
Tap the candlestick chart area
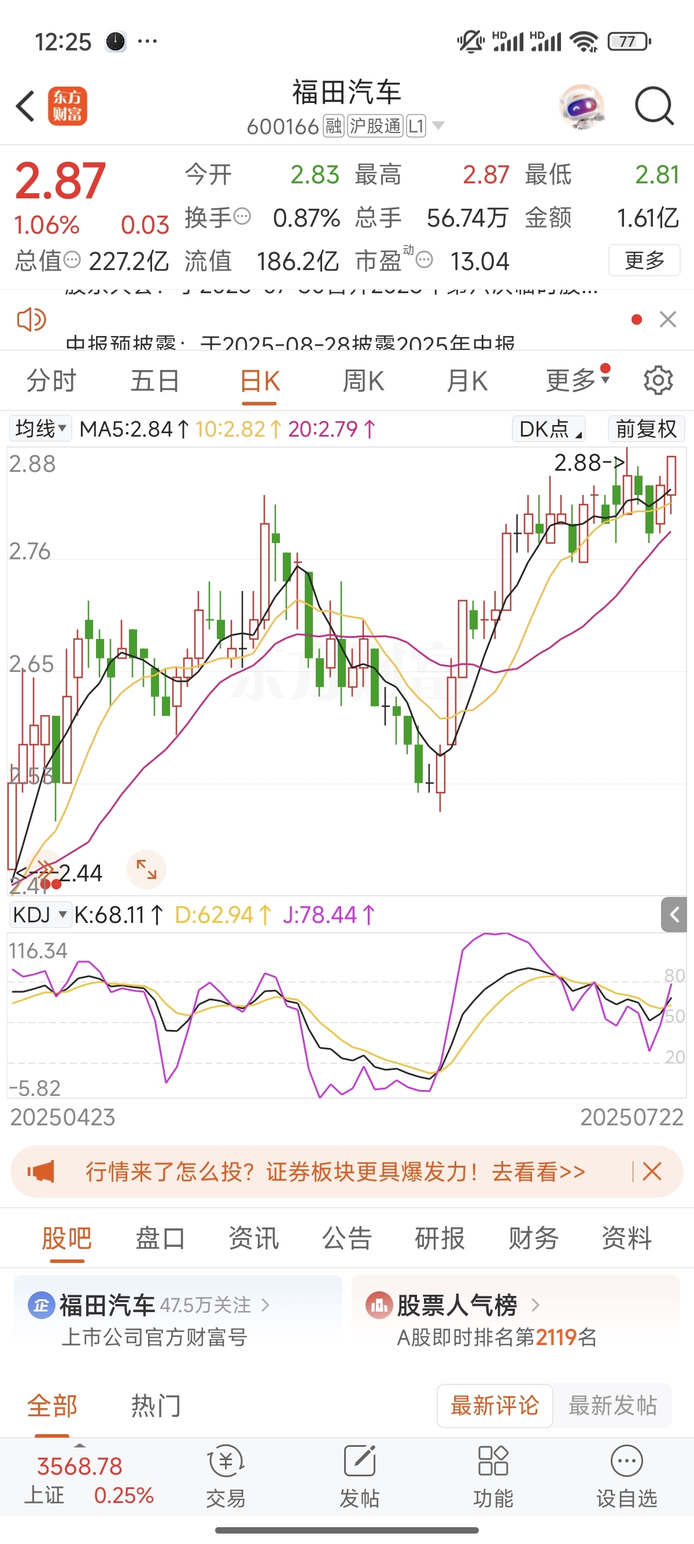tap(346, 670)
